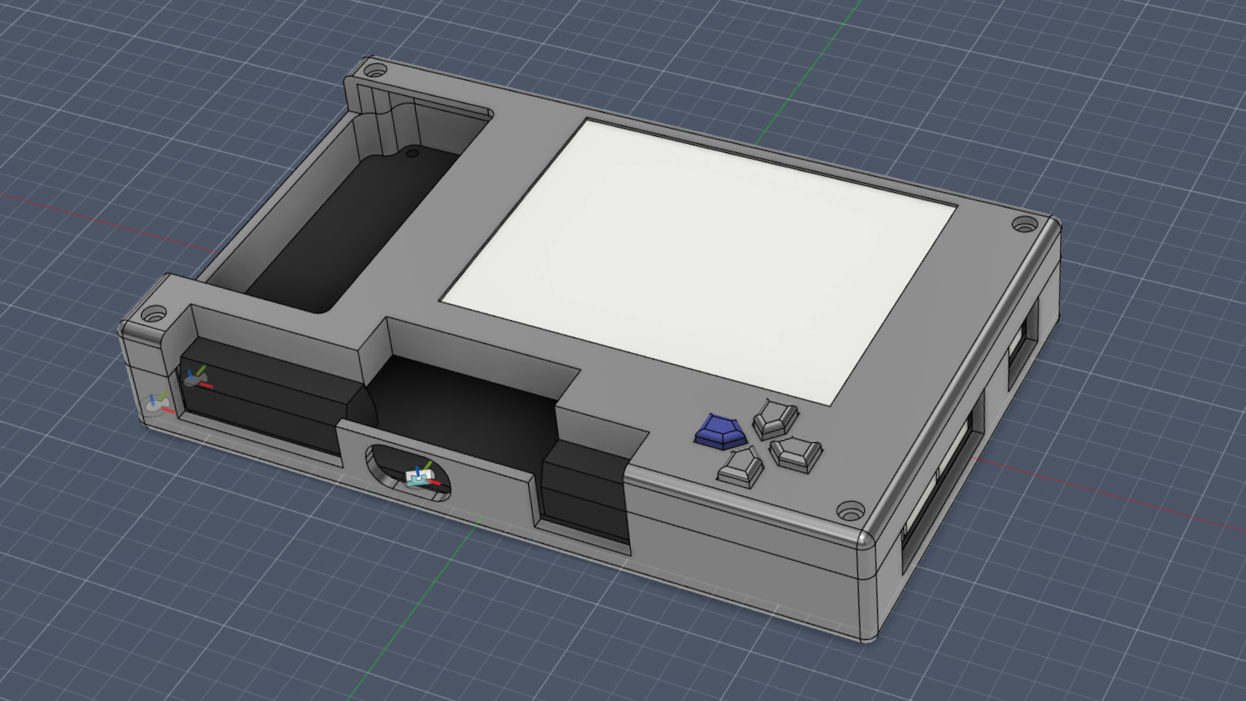This screenshot has height=701, width=1246.
Task: Select the screw hole at rear-right corner
Action: pos(1024,225)
